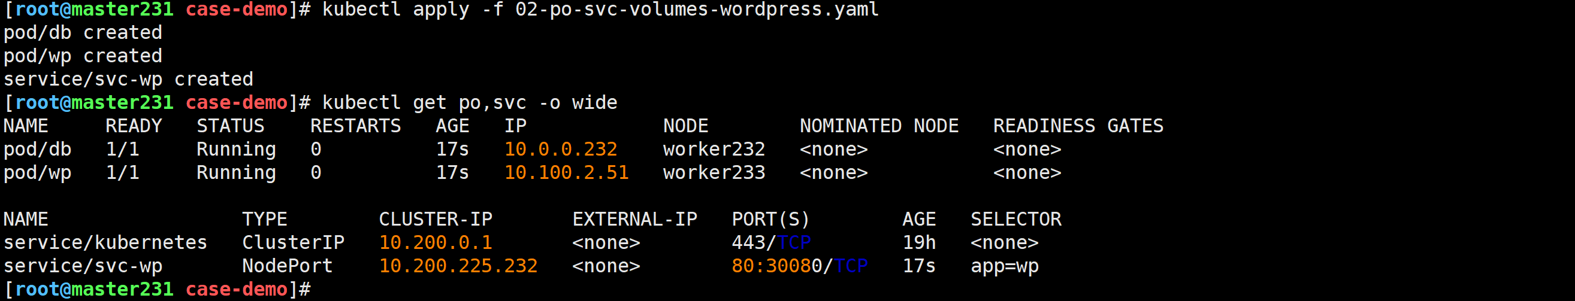Click the PORT(S) column header
The width and height of the screenshot is (1575, 301).
[x=770, y=219]
